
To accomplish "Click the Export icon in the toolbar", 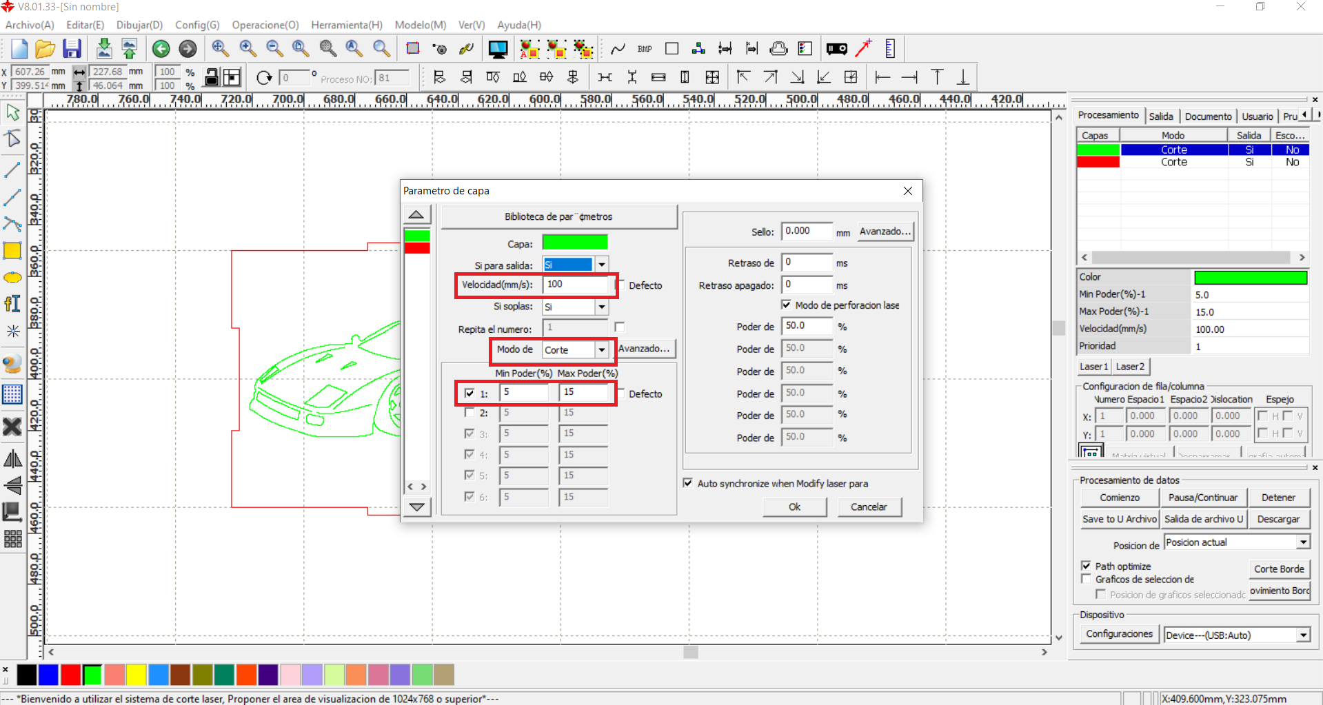I will click(130, 49).
